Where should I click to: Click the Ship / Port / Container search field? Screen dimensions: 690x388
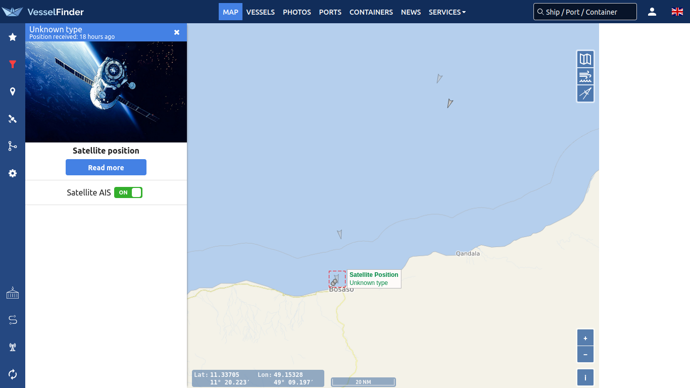point(585,12)
